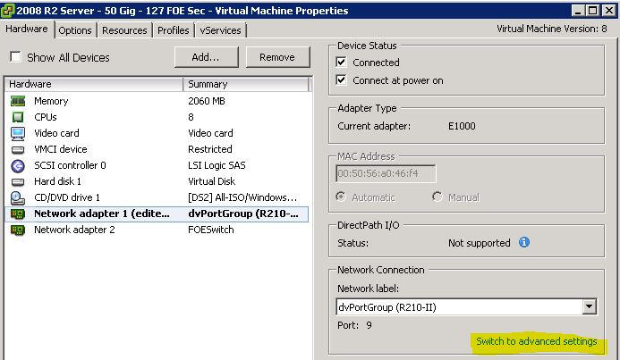
Task: Select Network adapter 1 (edited) row
Action: [157, 214]
